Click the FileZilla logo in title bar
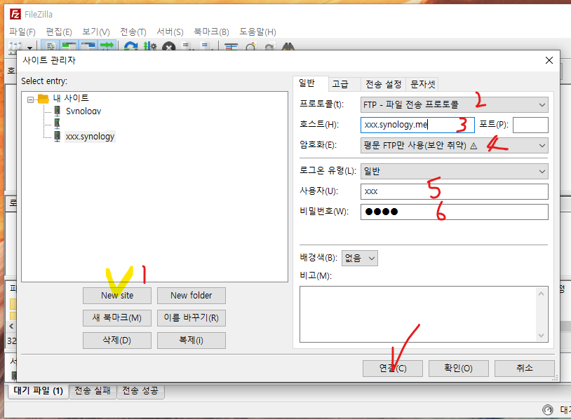 tap(15, 14)
